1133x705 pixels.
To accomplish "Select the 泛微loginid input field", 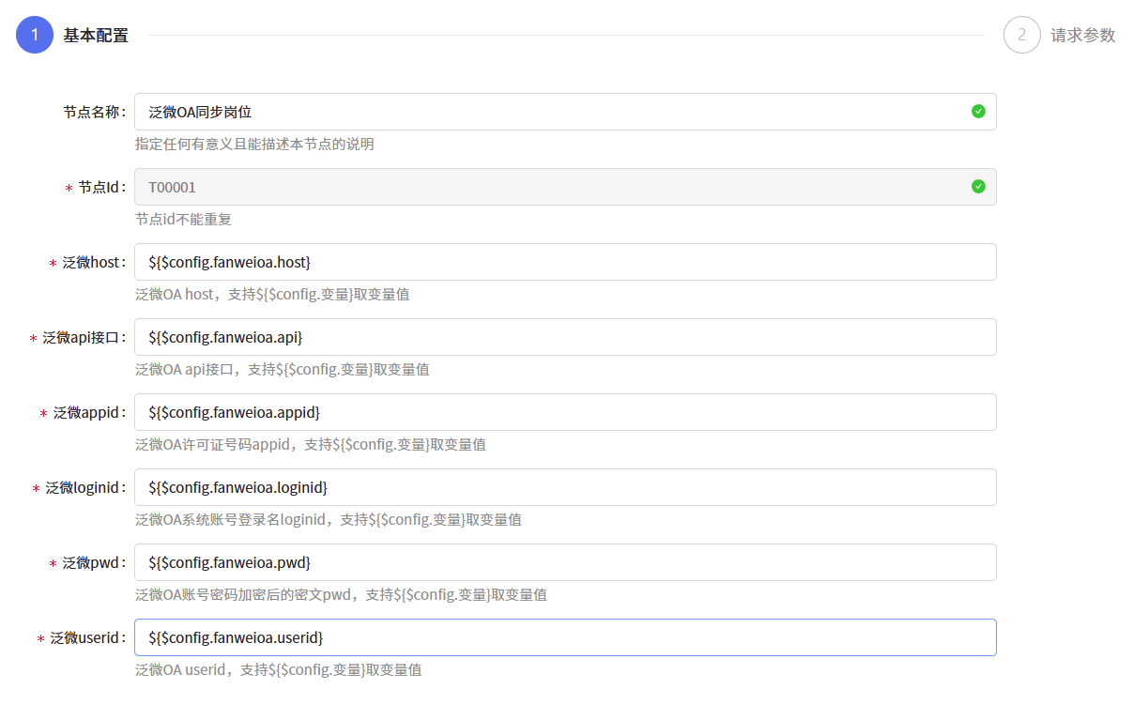I will (x=563, y=487).
